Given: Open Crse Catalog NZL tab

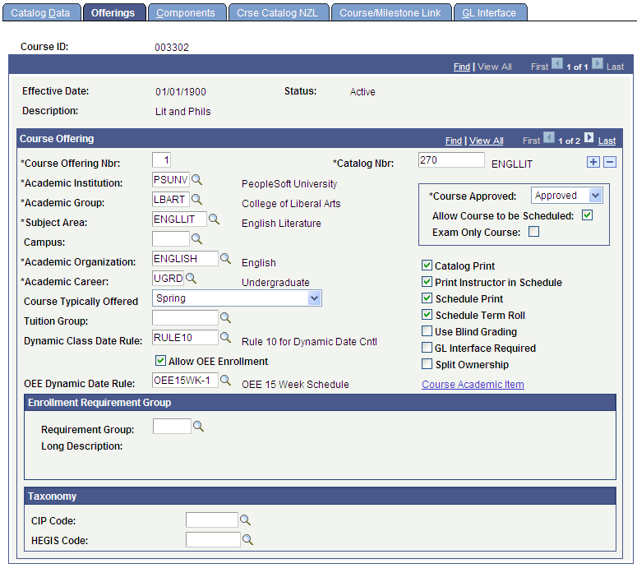Looking at the screenshot, I should coord(278,12).
